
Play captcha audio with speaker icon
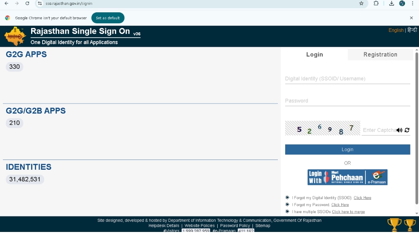(x=399, y=130)
